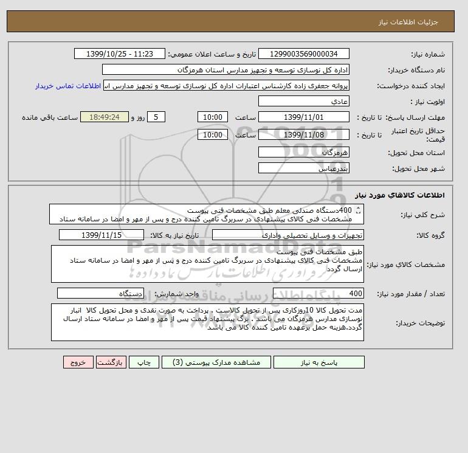
Task: Click the 'جزئیات اطلاعات نیاز' page header
Action: (x=408, y=22)
